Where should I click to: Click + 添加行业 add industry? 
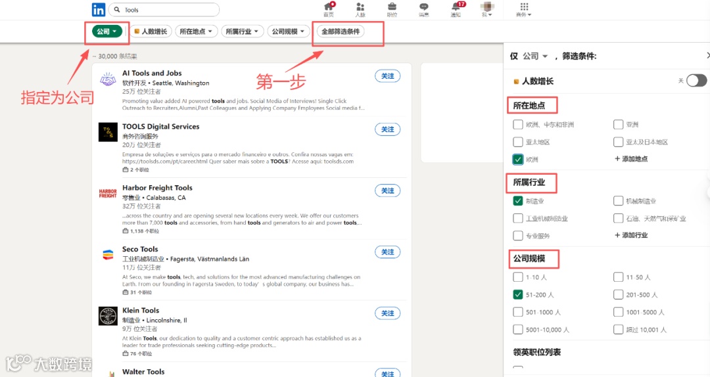[631, 235]
